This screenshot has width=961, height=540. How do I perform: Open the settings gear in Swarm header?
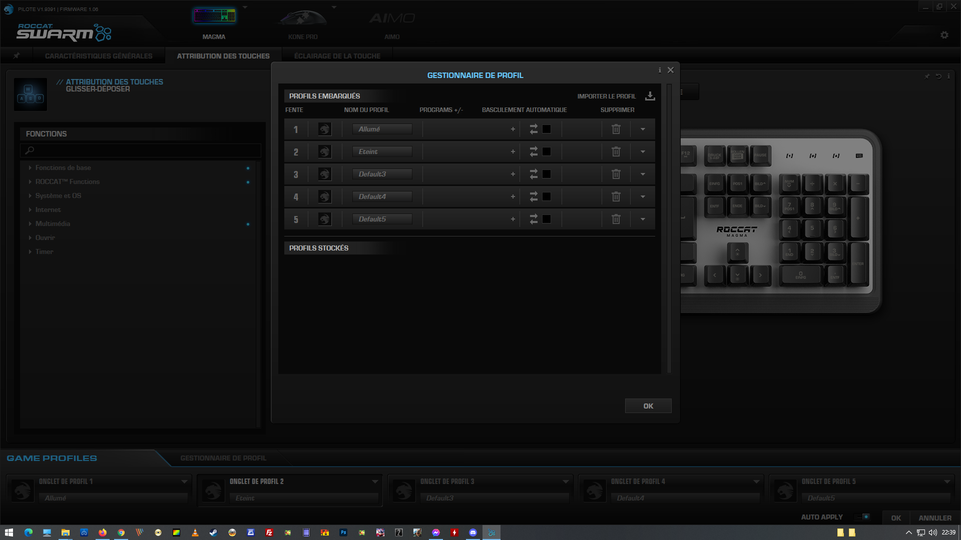pyautogui.click(x=944, y=35)
